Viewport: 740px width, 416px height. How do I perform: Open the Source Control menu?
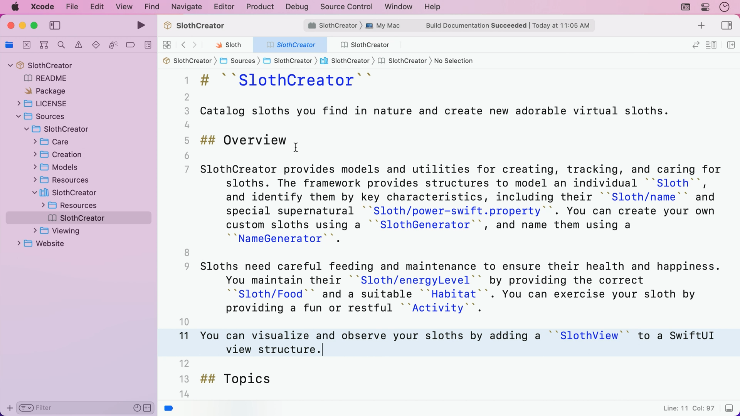point(346,7)
